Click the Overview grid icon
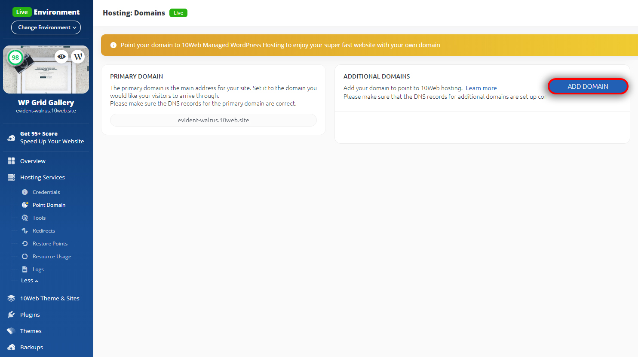The image size is (638, 357). [x=11, y=161]
